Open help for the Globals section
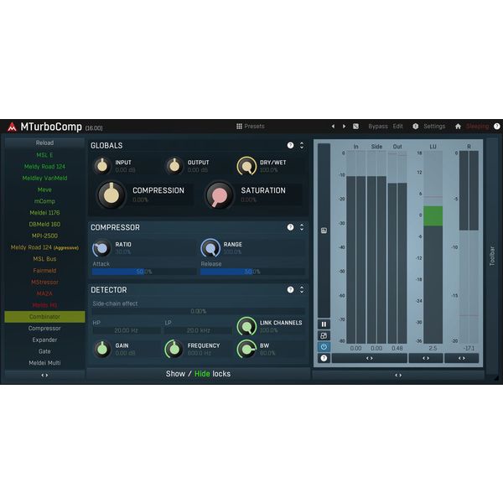 [x=290, y=145]
